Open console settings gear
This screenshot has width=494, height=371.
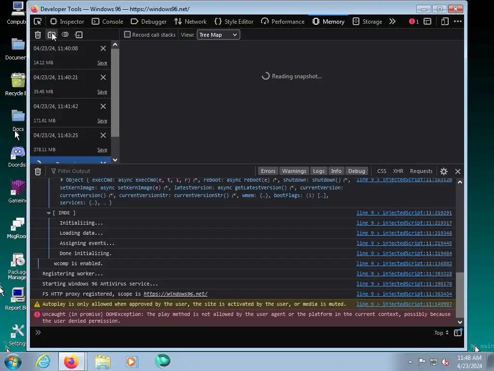pyautogui.click(x=444, y=171)
